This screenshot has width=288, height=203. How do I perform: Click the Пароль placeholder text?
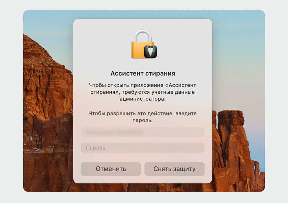tap(95, 148)
